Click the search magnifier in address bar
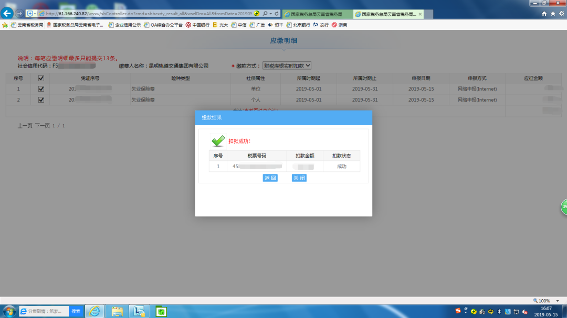567x318 pixels. pos(265,14)
